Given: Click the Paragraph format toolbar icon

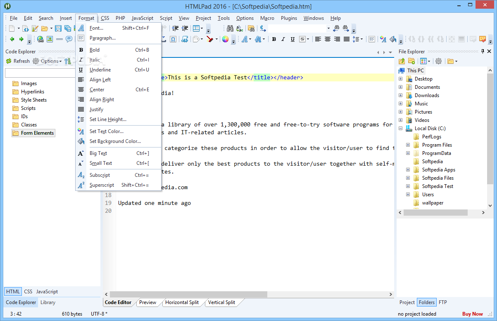Looking at the screenshot, I should [x=372, y=39].
